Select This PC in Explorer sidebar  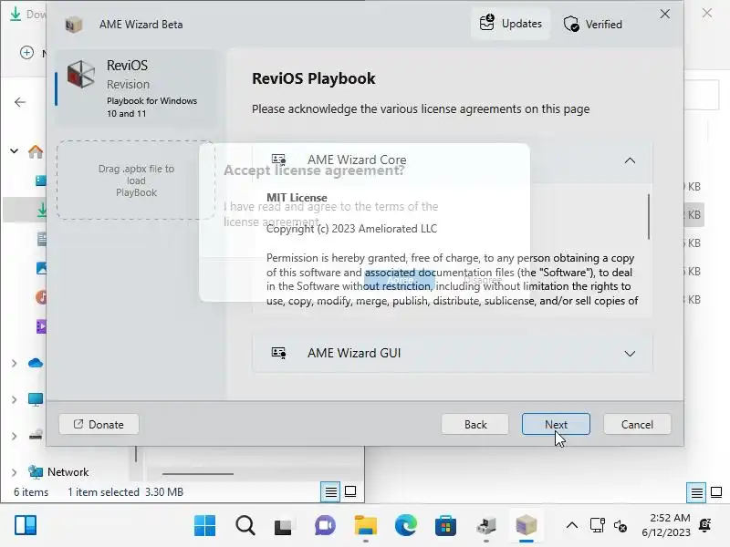36,399
